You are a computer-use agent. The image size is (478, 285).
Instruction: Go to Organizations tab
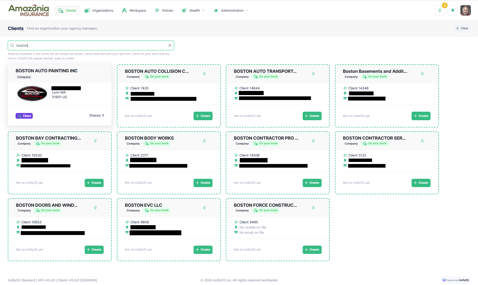click(99, 10)
